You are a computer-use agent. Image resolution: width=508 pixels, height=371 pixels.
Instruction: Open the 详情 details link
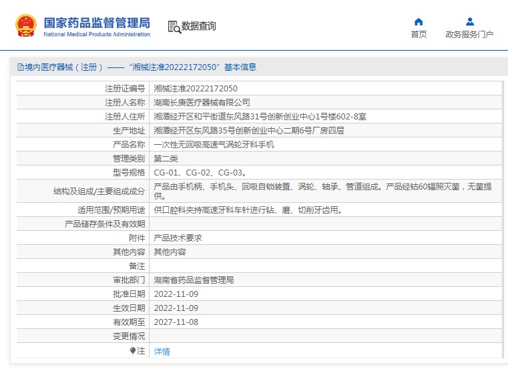coord(162,351)
